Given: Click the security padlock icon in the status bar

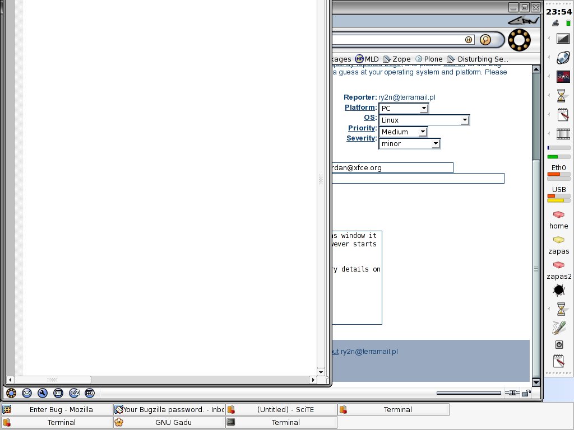Looking at the screenshot, I should tap(526, 393).
